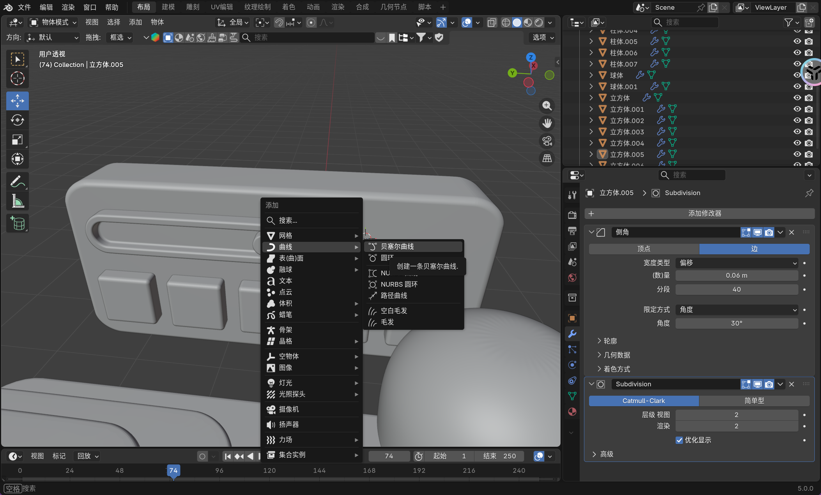Expand 立方体.002 in outliner
Viewport: 821px width, 495px height.
(x=591, y=120)
